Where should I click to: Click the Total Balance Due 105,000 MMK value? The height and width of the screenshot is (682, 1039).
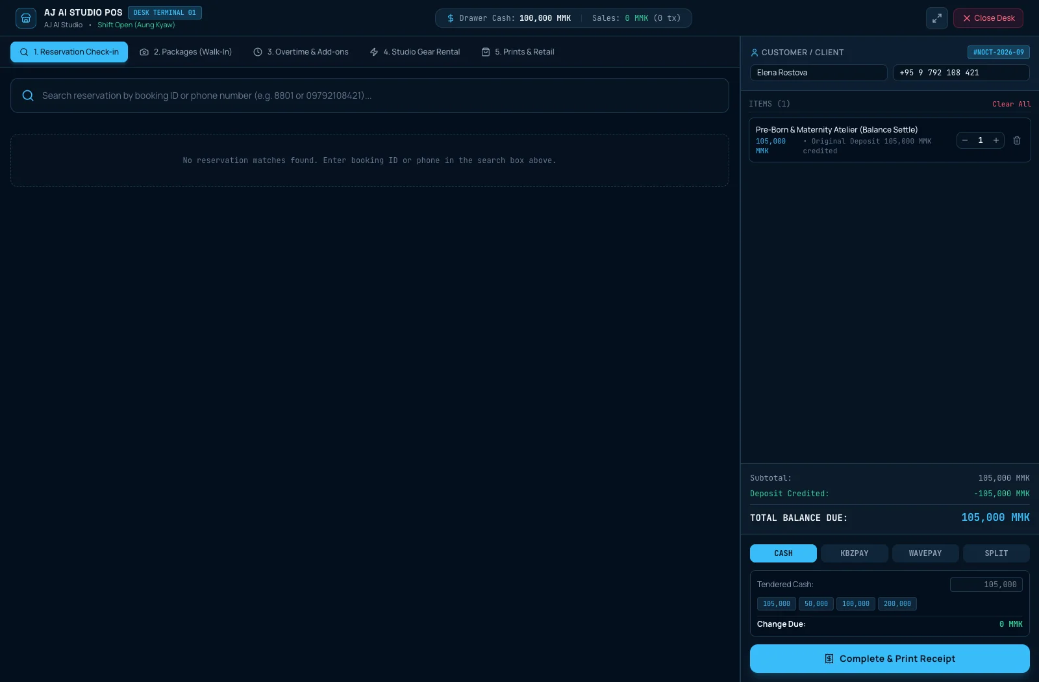[x=995, y=518]
